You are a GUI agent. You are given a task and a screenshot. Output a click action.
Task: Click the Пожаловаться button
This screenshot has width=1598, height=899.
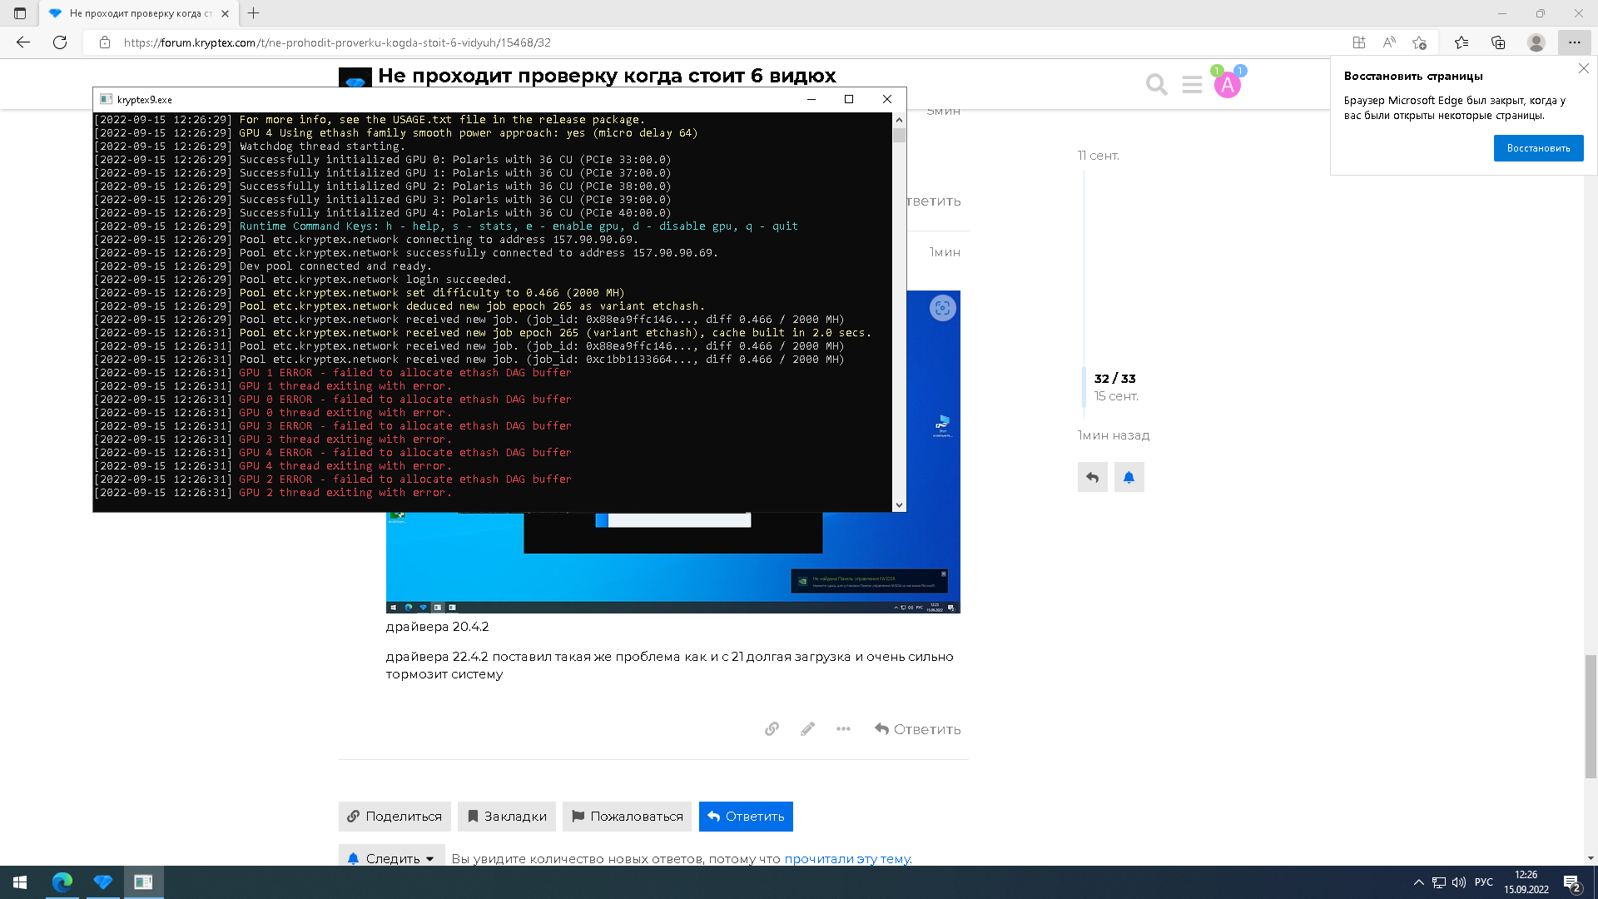point(628,817)
